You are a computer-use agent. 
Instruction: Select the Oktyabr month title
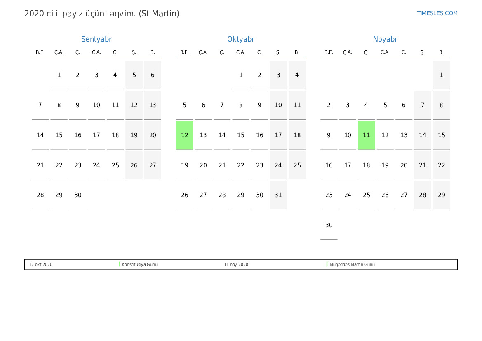(x=240, y=39)
